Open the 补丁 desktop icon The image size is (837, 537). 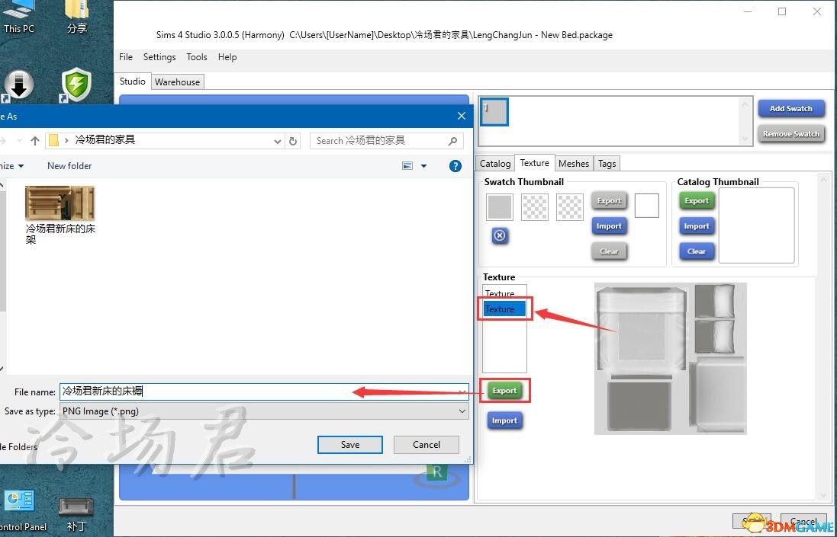(x=76, y=514)
